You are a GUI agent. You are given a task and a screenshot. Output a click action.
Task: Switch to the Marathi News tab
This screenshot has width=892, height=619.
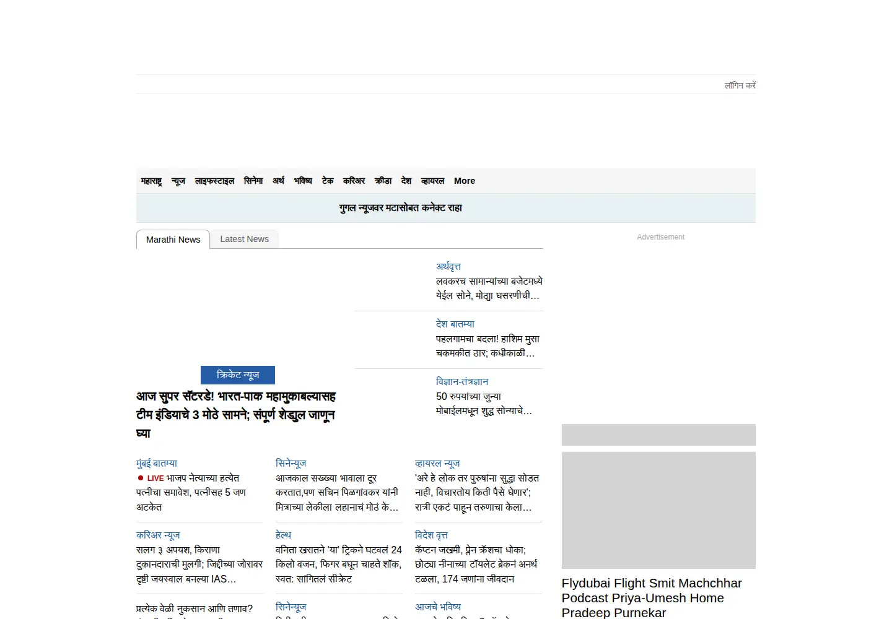(173, 240)
